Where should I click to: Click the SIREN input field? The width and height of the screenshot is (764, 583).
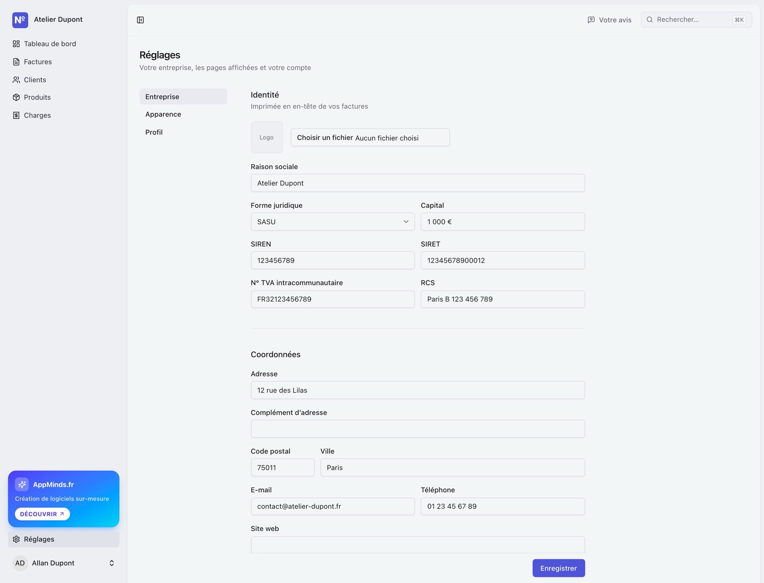[333, 260]
